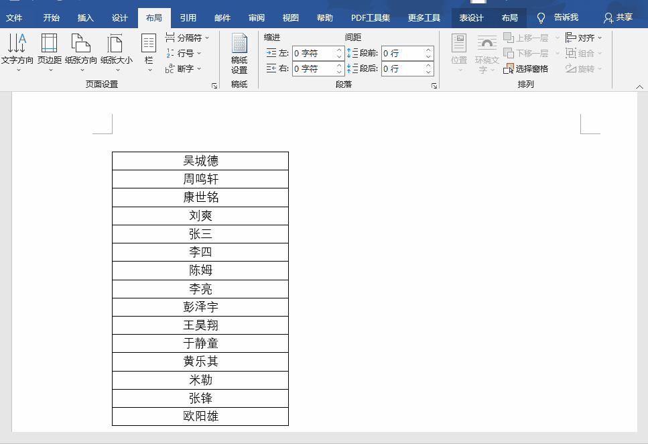The width and height of the screenshot is (648, 444).
Task: Open the 旋转 rotate dropdown
Action: pos(584,68)
